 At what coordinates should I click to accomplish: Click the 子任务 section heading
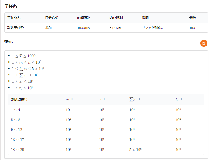(11, 6)
